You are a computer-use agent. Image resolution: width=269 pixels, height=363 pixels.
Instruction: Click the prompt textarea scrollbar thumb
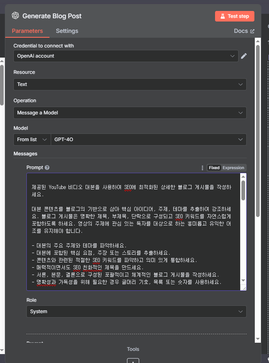243,190
